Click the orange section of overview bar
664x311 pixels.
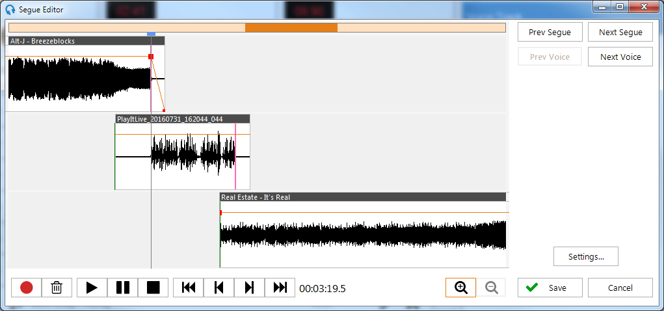pos(291,27)
